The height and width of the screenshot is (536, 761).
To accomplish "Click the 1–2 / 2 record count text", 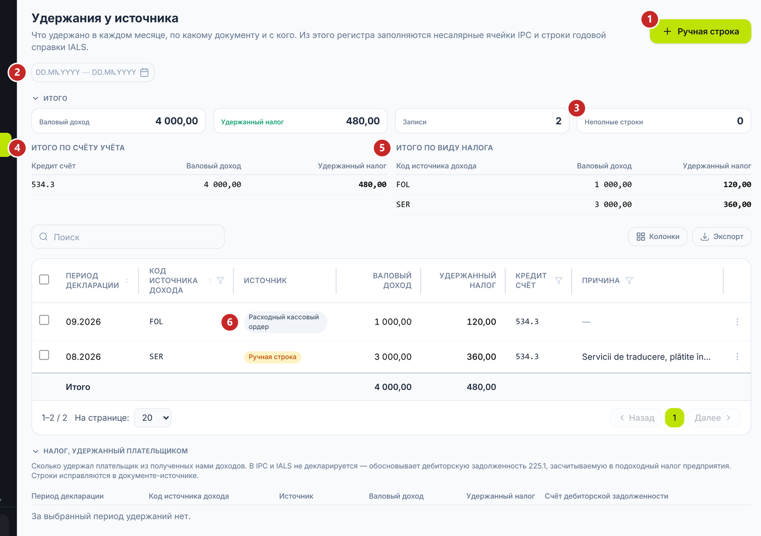I will 54,418.
